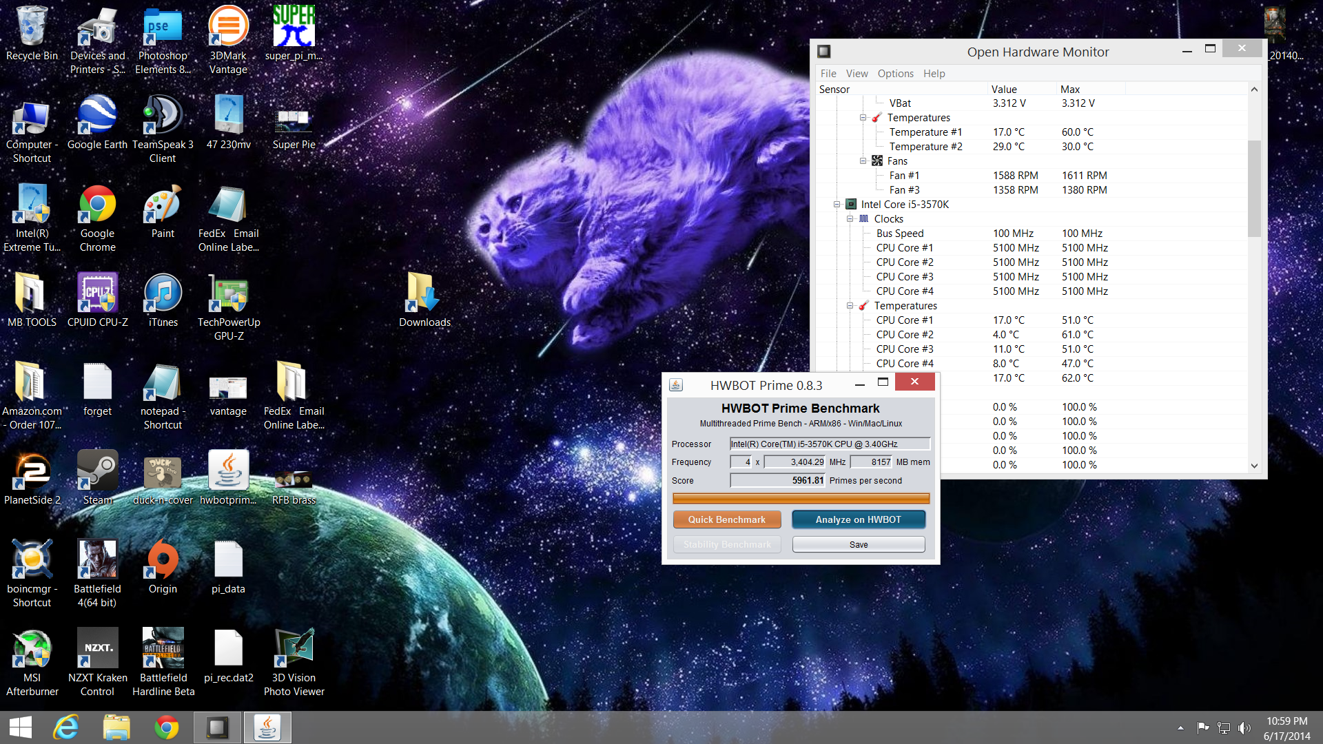
Task: Open the Battlefield 4 (64 bit) shortcut
Action: 97,573
